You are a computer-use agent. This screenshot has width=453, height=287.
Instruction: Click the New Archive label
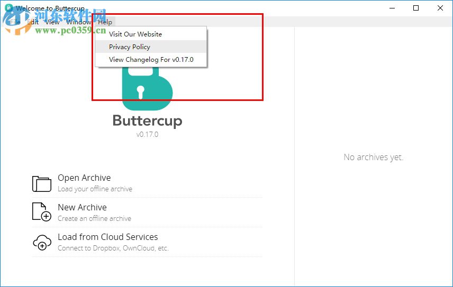pos(82,207)
